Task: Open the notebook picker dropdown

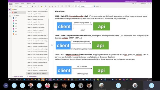Action: (x=15, y=9)
